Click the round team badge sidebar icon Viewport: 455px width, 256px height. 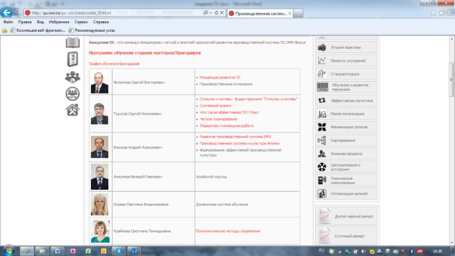(72, 94)
